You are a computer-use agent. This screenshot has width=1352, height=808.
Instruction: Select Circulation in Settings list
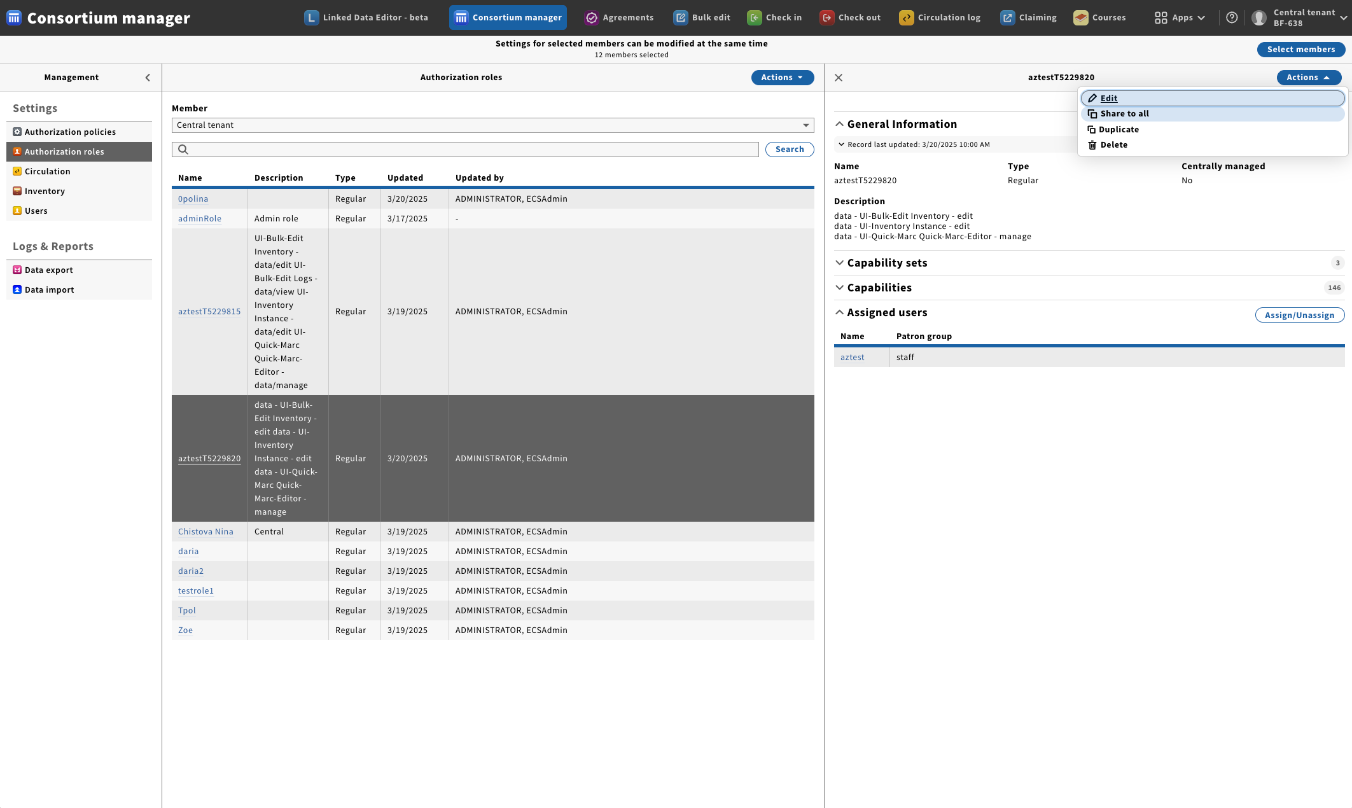[x=79, y=171]
